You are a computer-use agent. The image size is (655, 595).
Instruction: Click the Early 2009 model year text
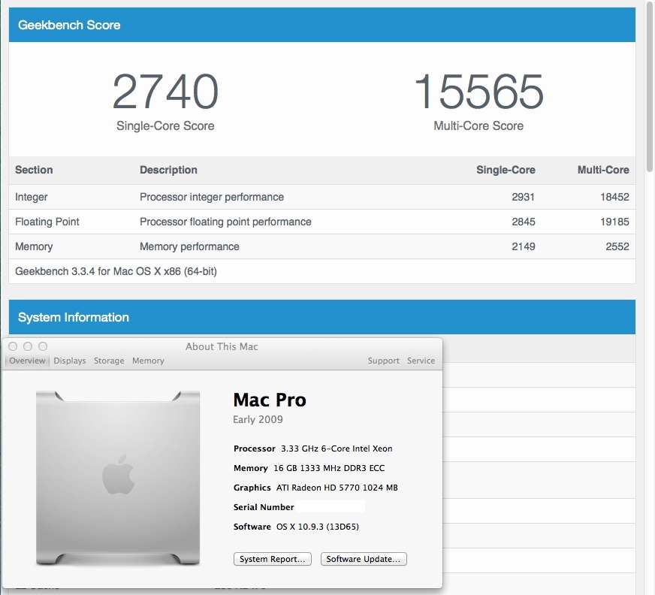258,419
